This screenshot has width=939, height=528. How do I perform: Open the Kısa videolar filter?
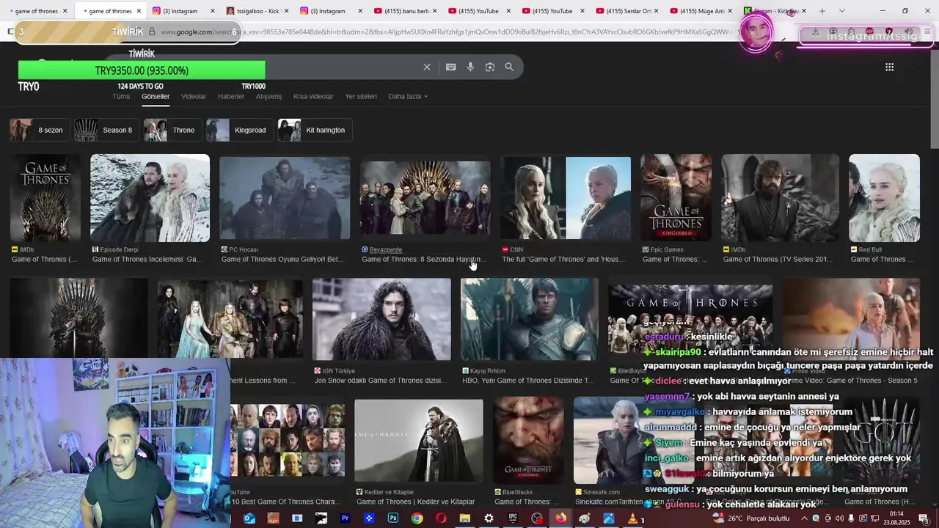pyautogui.click(x=313, y=97)
